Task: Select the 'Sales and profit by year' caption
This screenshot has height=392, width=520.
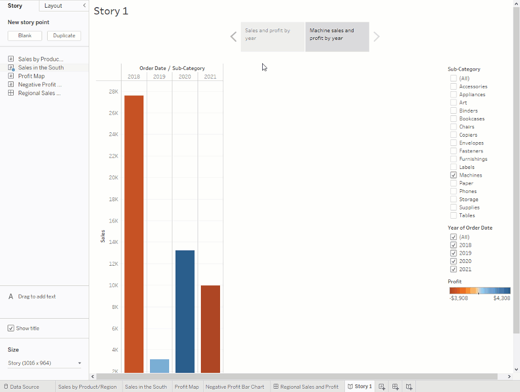Action: 272,37
